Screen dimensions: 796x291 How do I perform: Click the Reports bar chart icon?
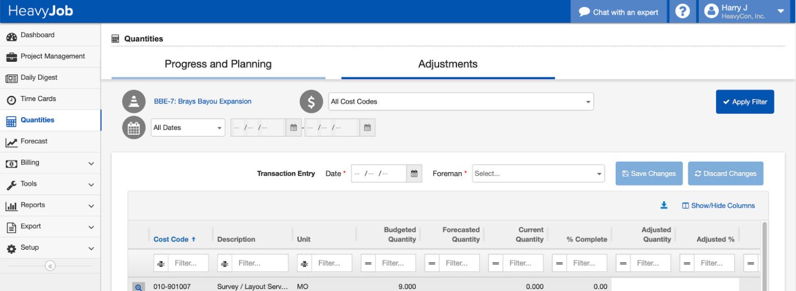click(10, 205)
